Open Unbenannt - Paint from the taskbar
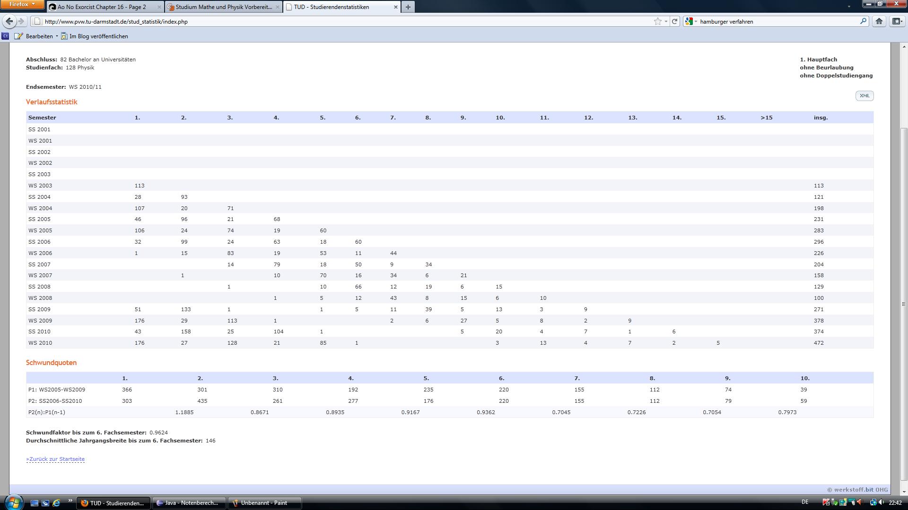 tap(264, 503)
